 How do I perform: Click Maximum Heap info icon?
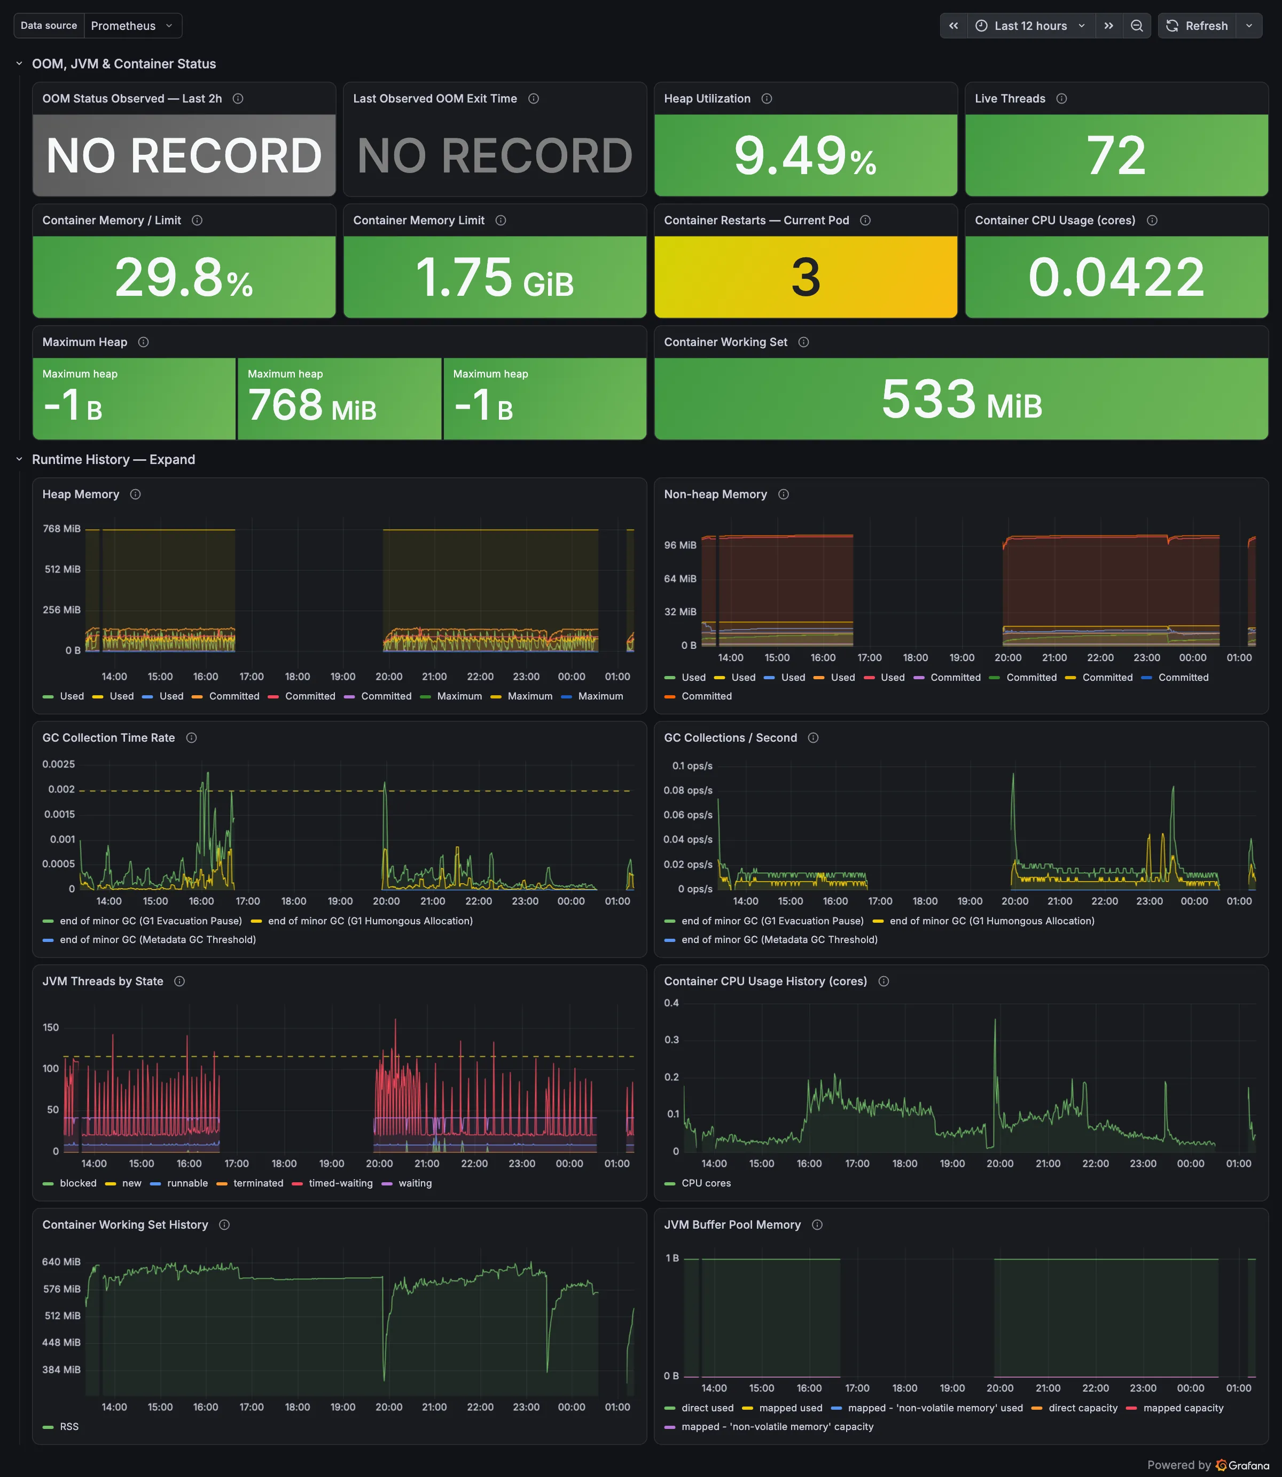pyautogui.click(x=144, y=342)
